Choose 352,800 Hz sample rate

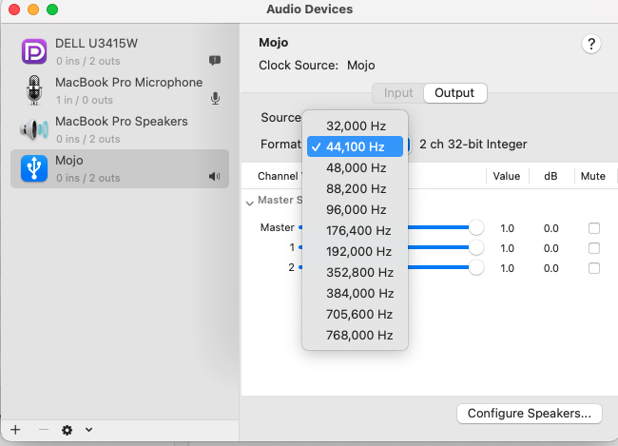tap(355, 273)
